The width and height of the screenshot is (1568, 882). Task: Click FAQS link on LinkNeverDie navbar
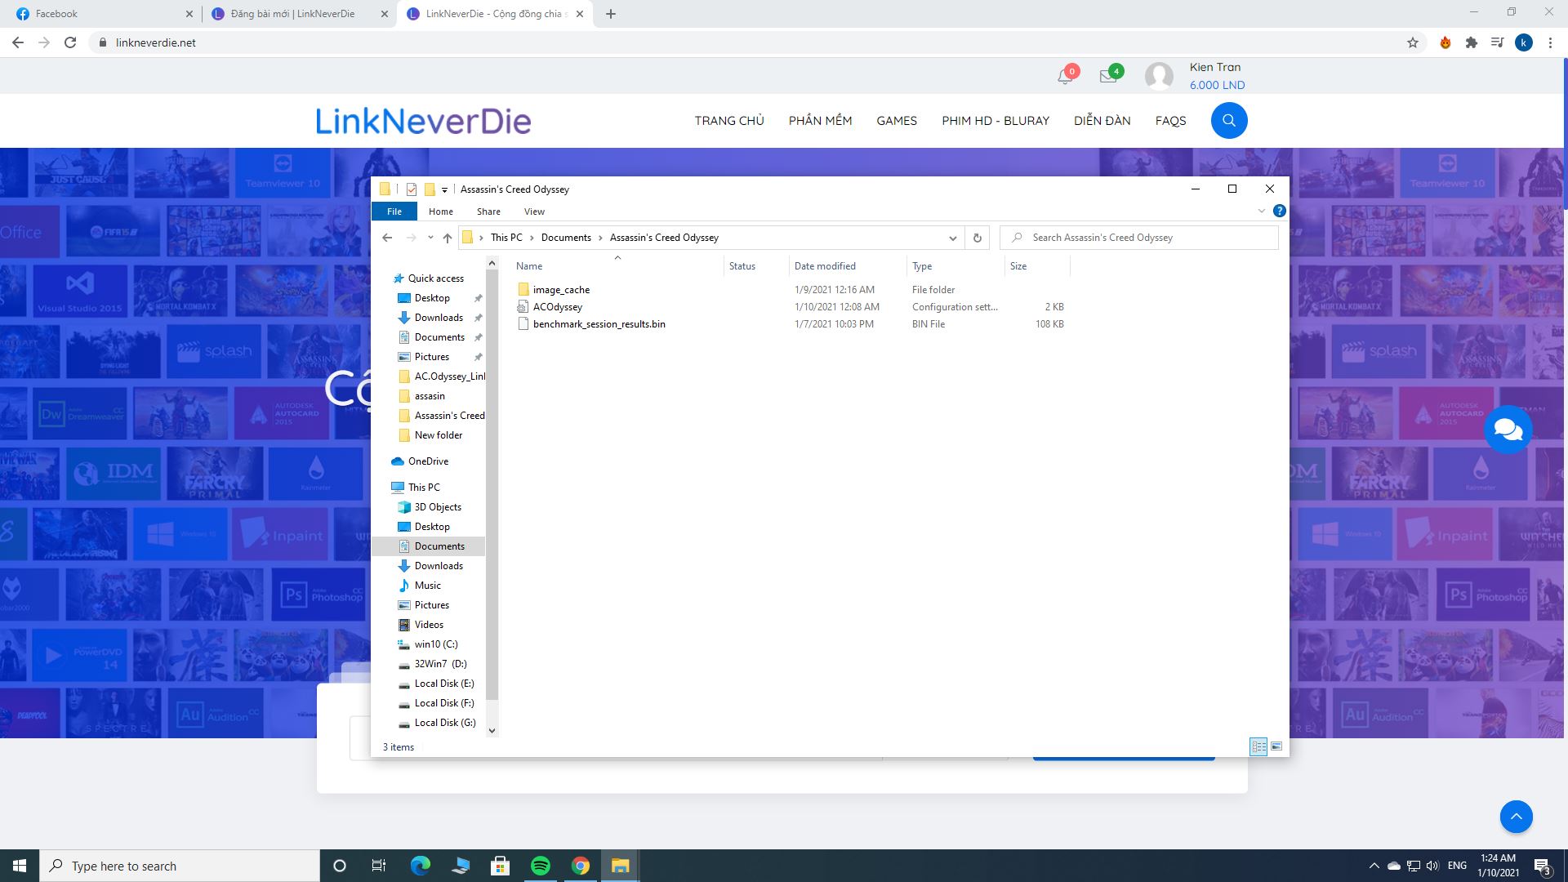coord(1170,119)
